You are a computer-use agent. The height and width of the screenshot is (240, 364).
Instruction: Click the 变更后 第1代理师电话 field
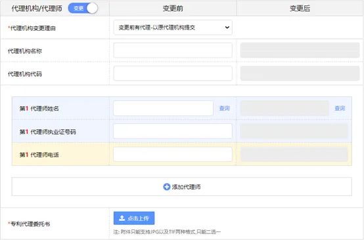pyautogui.click(x=294, y=154)
